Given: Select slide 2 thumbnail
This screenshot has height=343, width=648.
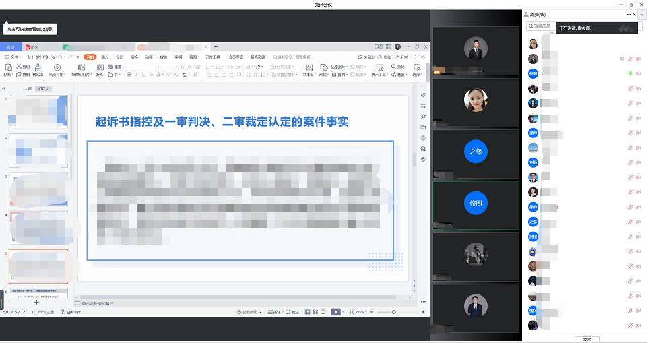Looking at the screenshot, I should [x=38, y=150].
